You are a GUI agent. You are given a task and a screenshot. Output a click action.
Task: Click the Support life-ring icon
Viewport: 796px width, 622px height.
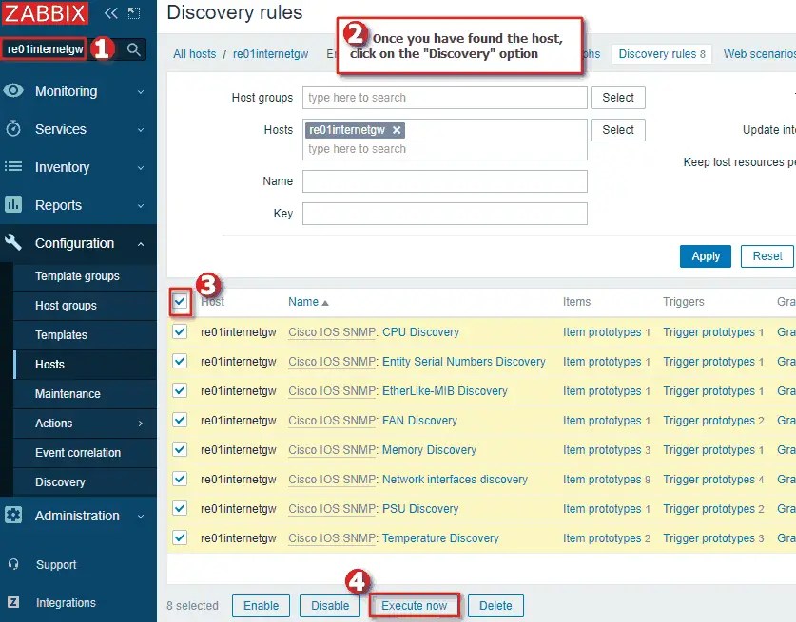pyautogui.click(x=15, y=564)
